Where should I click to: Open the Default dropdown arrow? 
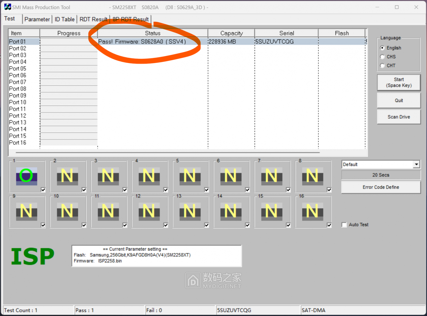416,164
